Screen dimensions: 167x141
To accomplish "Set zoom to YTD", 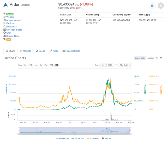I will click(x=51, y=65).
